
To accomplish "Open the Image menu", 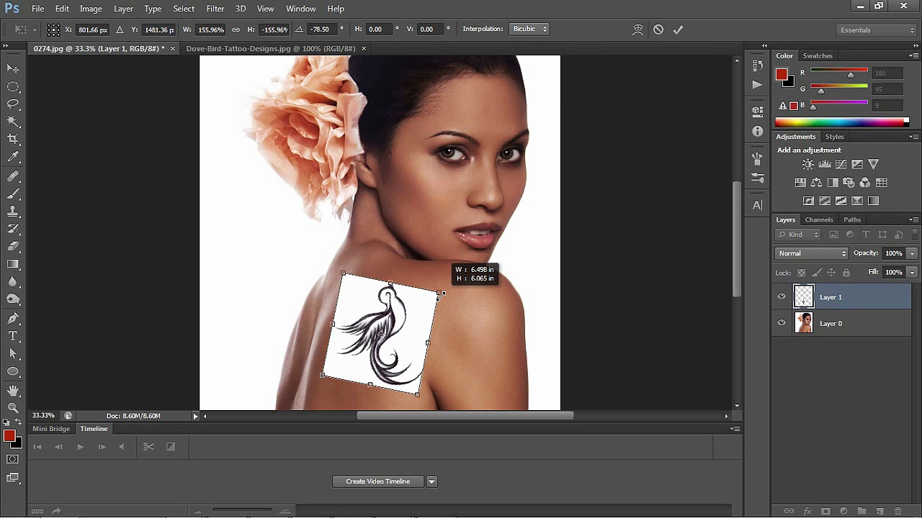I will pyautogui.click(x=91, y=9).
